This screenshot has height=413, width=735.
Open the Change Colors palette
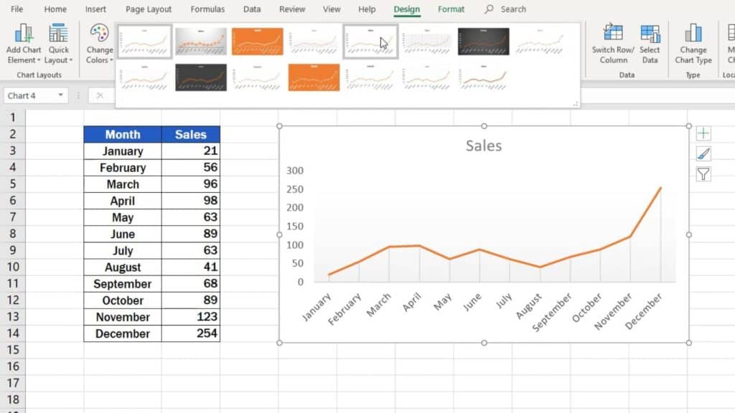click(x=99, y=44)
